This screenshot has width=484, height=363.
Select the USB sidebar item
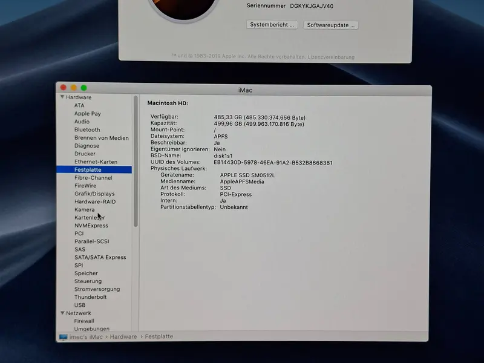point(80,305)
